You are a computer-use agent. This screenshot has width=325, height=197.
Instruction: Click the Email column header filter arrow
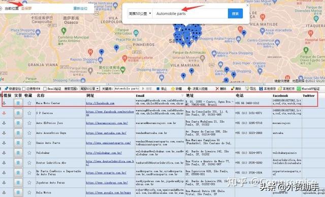tap(182, 95)
